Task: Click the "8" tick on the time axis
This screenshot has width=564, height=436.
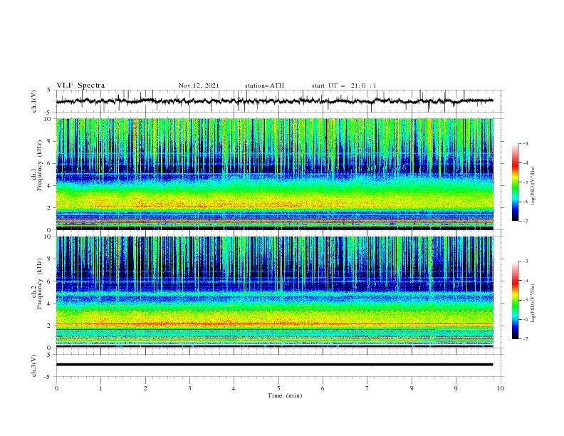Action: click(x=412, y=388)
